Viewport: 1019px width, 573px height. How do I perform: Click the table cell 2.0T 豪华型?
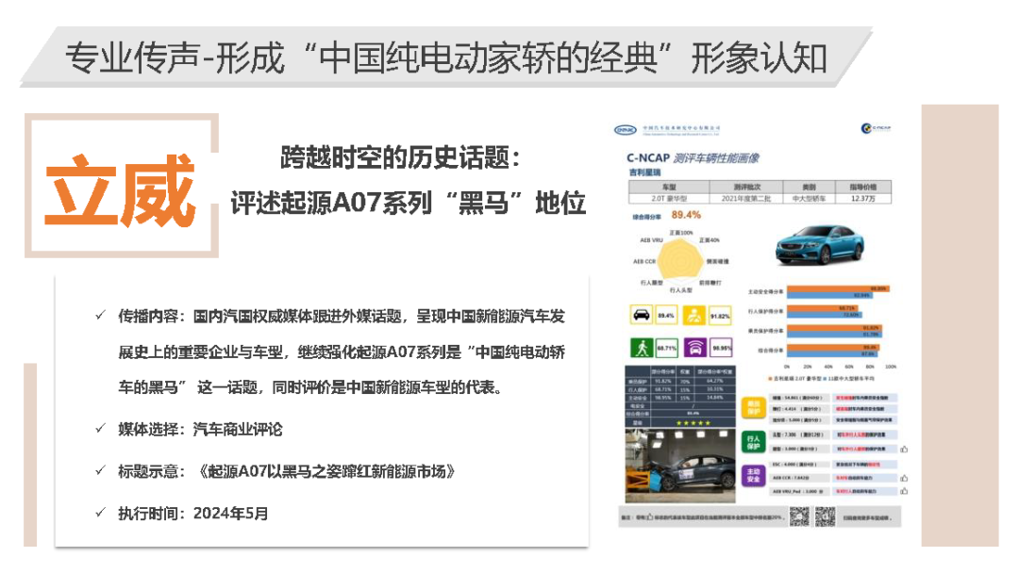coord(669,199)
